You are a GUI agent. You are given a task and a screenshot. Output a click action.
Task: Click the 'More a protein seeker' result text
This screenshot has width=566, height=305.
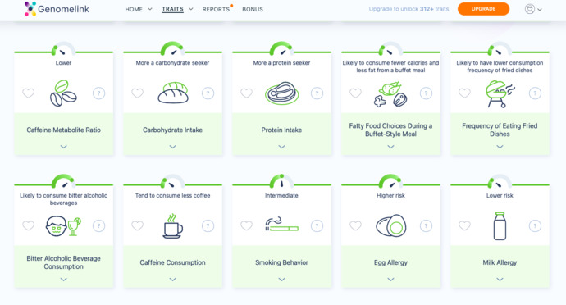(x=281, y=63)
